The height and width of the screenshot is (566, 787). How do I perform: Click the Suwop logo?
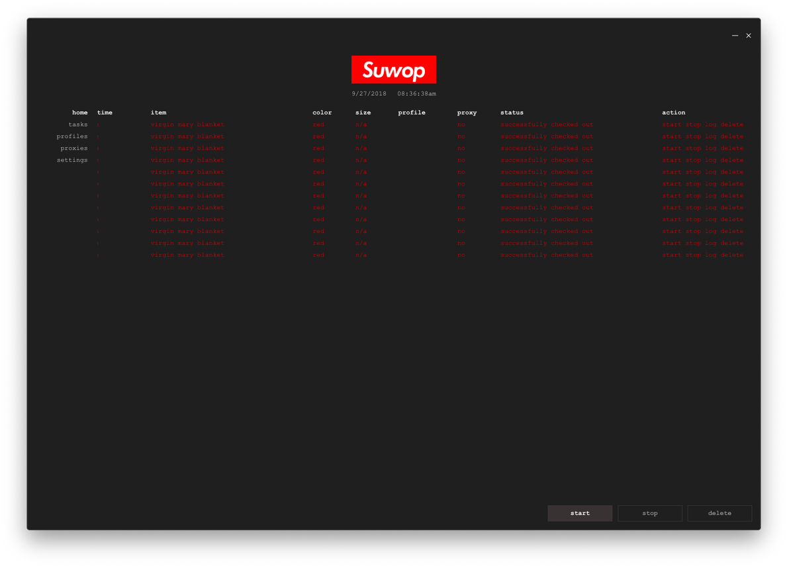click(393, 70)
